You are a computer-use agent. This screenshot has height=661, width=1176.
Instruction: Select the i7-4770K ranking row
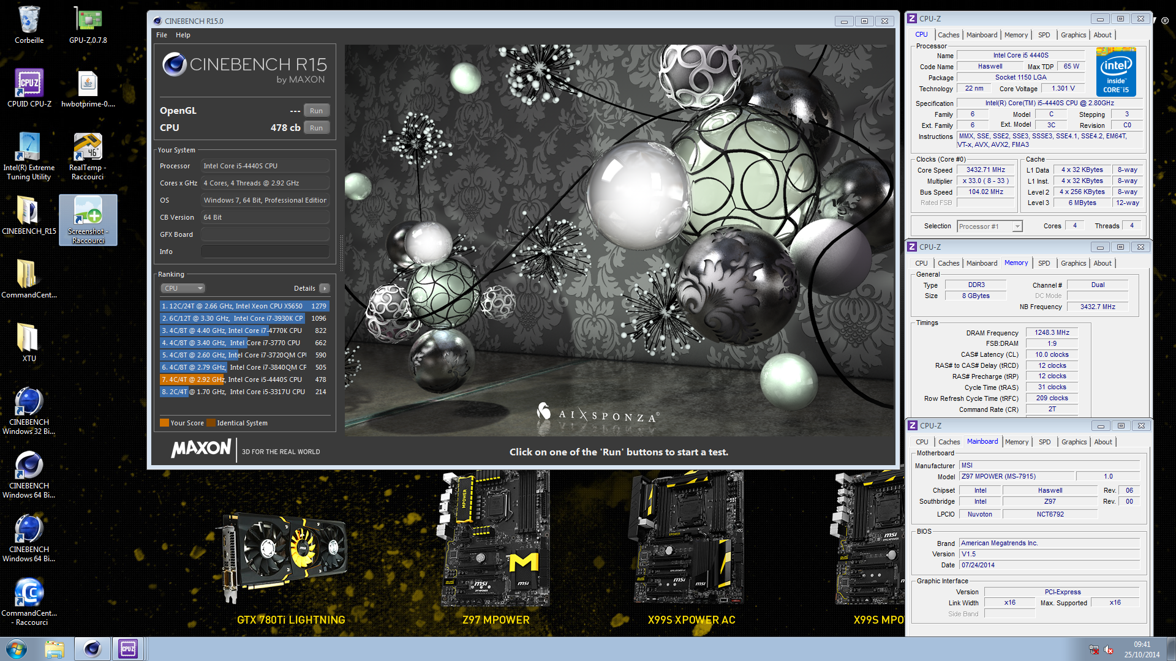(244, 330)
